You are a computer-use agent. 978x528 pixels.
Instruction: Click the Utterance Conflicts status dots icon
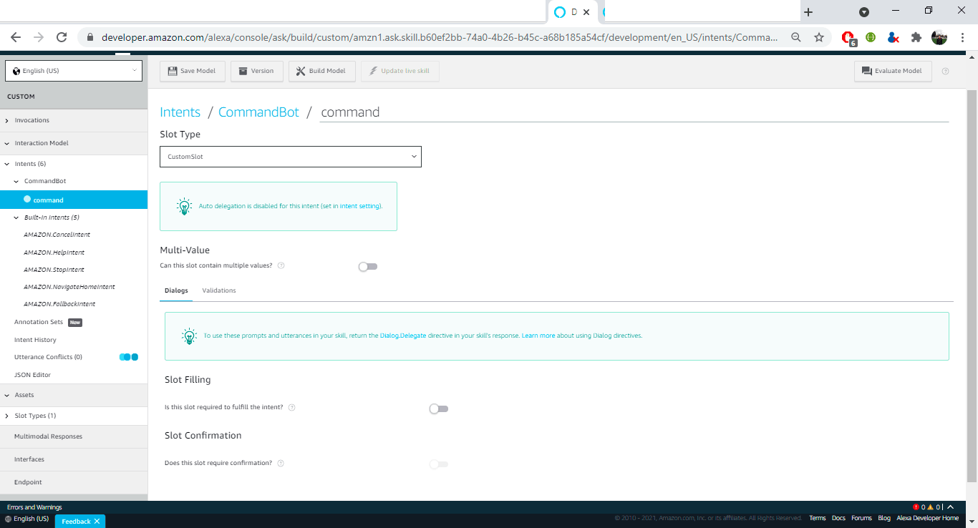pyautogui.click(x=129, y=357)
